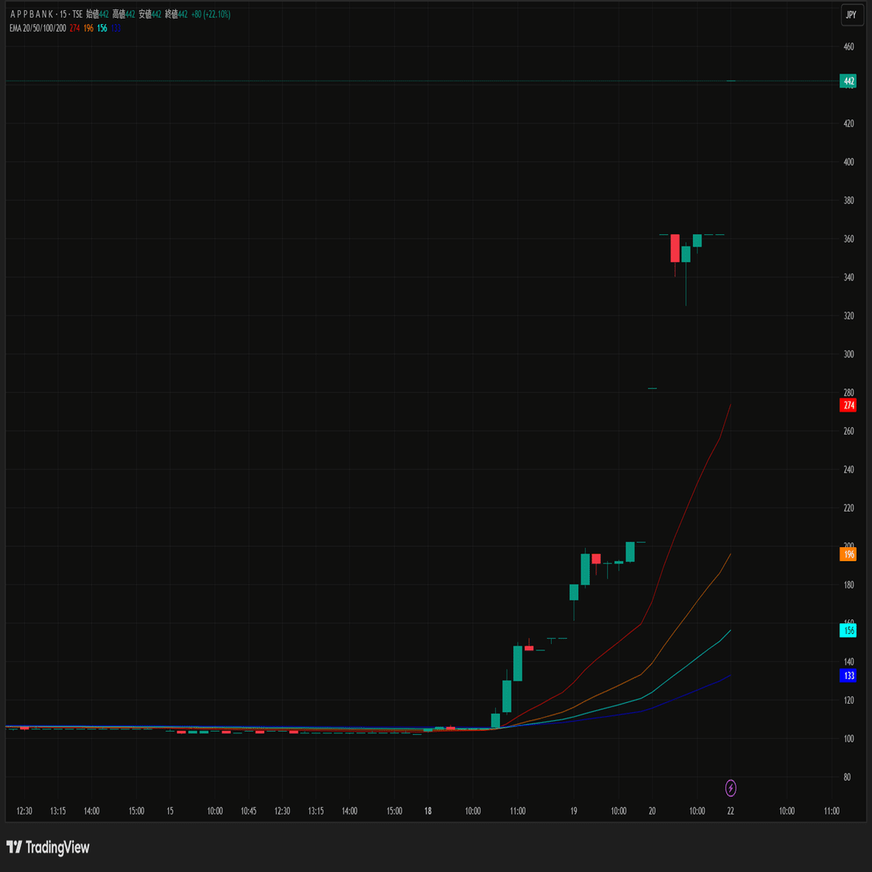Click the 19 date label on time axis

[x=574, y=811]
